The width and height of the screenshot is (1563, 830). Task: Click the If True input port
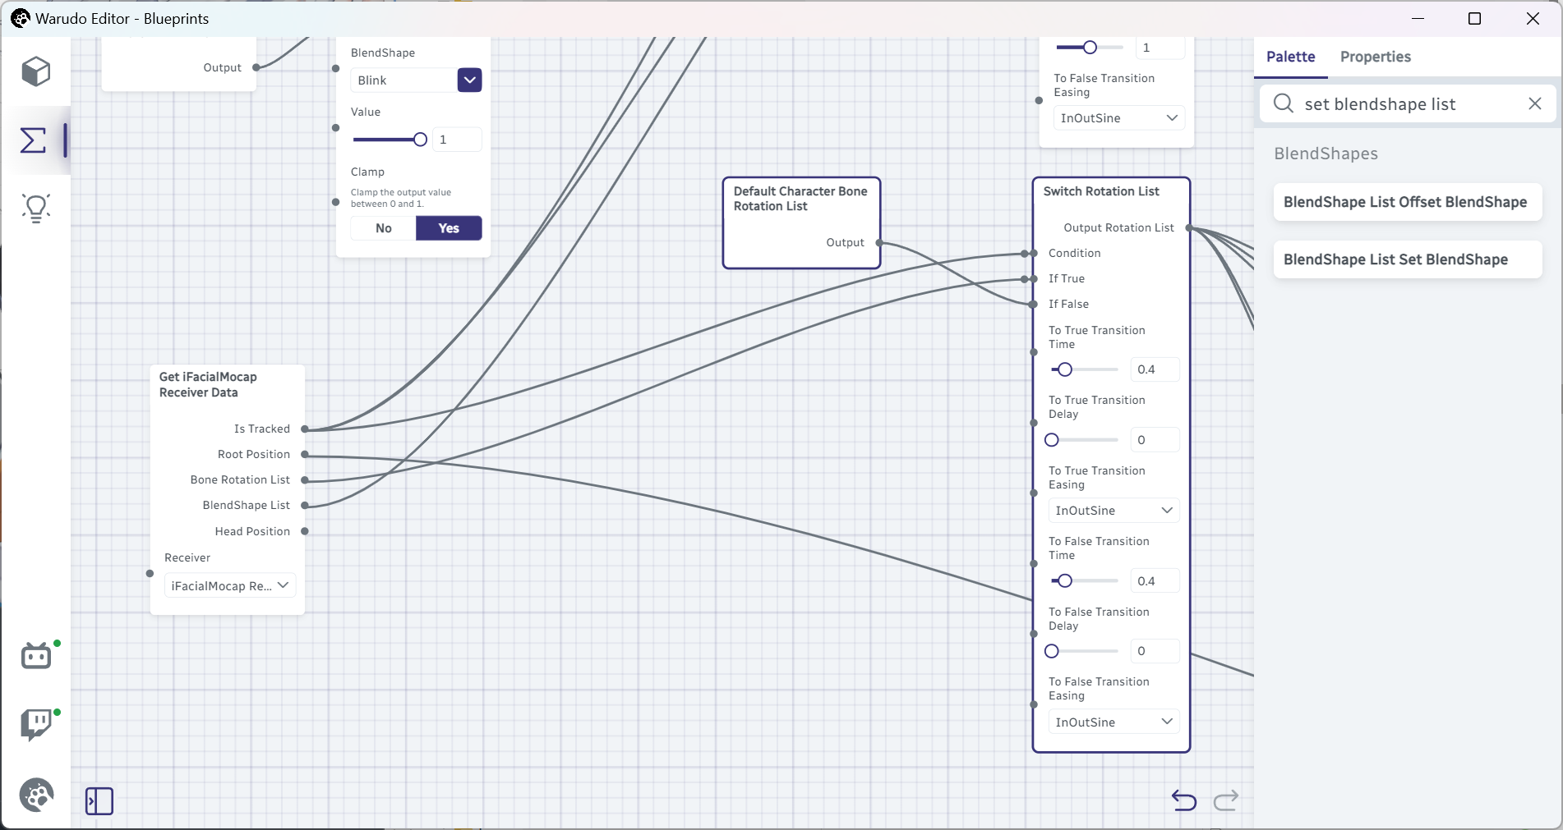pos(1033,279)
